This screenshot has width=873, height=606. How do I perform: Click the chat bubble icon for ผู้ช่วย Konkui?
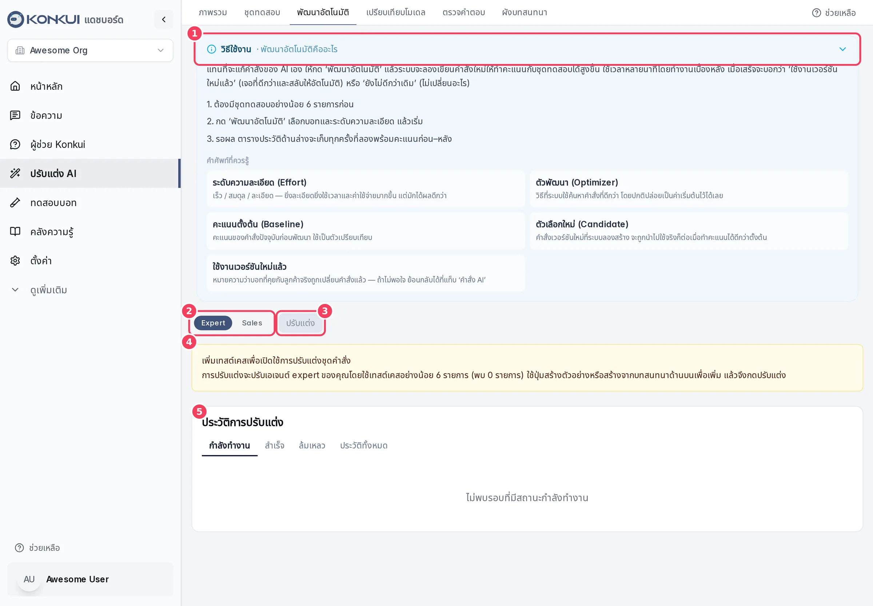tap(15, 144)
